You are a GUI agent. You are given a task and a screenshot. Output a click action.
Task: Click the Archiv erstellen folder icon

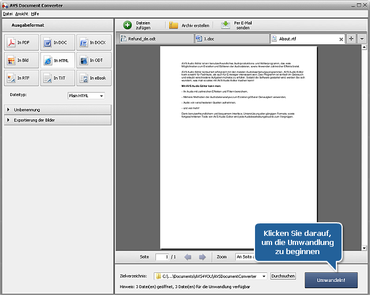(x=174, y=25)
